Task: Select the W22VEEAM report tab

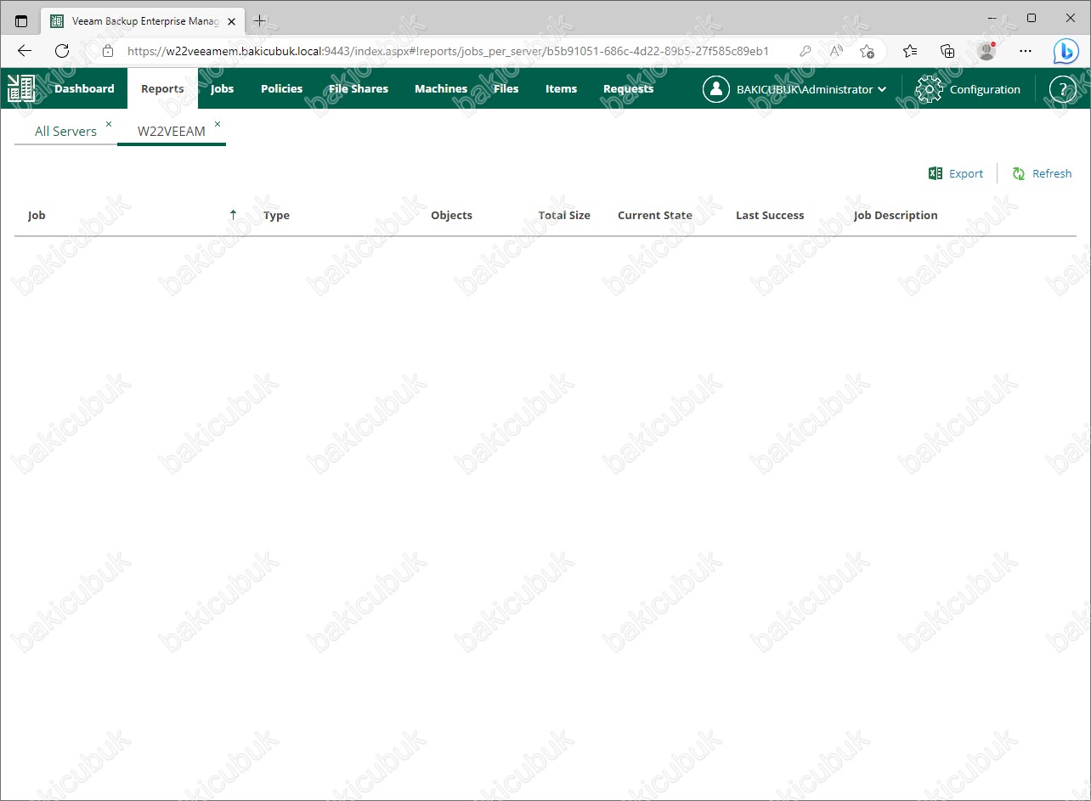Action: pyautogui.click(x=171, y=132)
